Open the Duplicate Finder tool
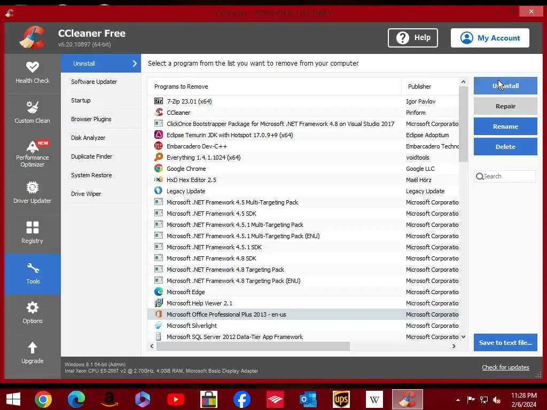The width and height of the screenshot is (547, 410). click(101, 156)
